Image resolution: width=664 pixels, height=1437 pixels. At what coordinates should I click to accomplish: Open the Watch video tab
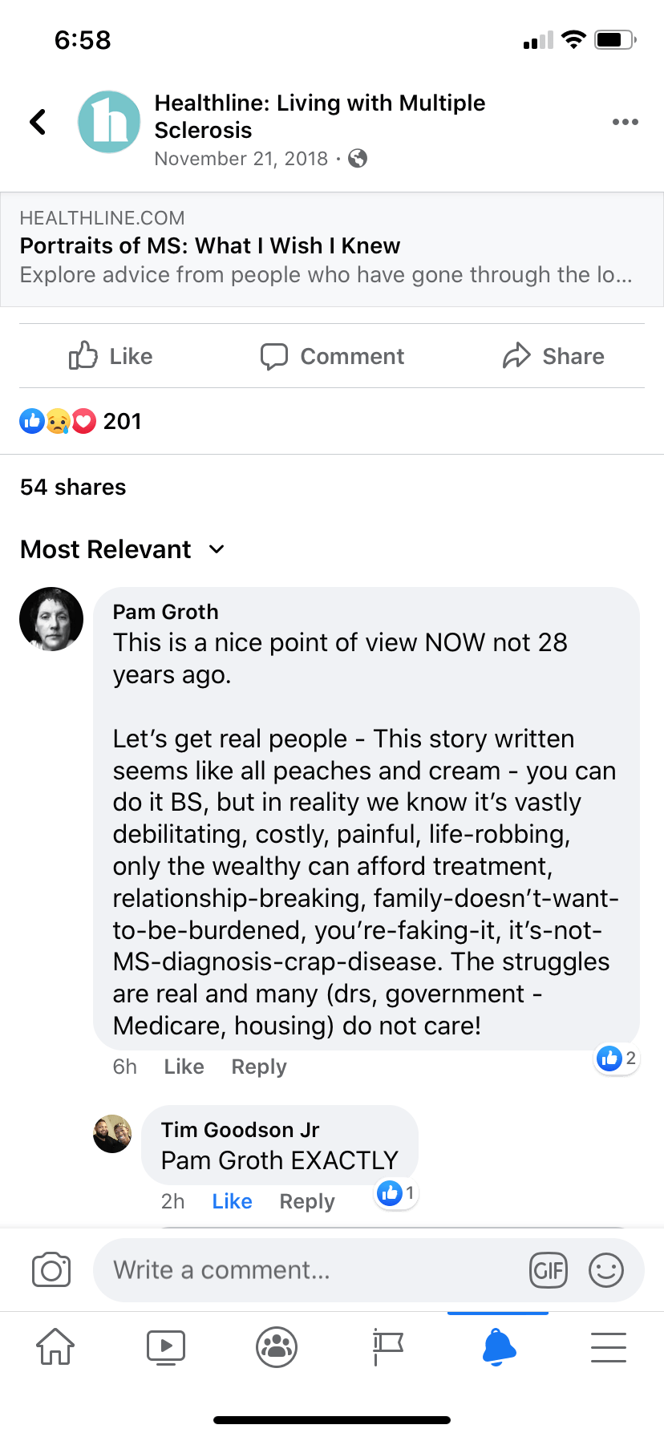(166, 1346)
